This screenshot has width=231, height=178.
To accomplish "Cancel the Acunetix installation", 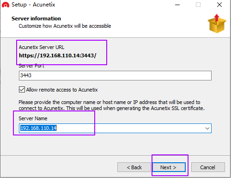I will tap(208, 167).
